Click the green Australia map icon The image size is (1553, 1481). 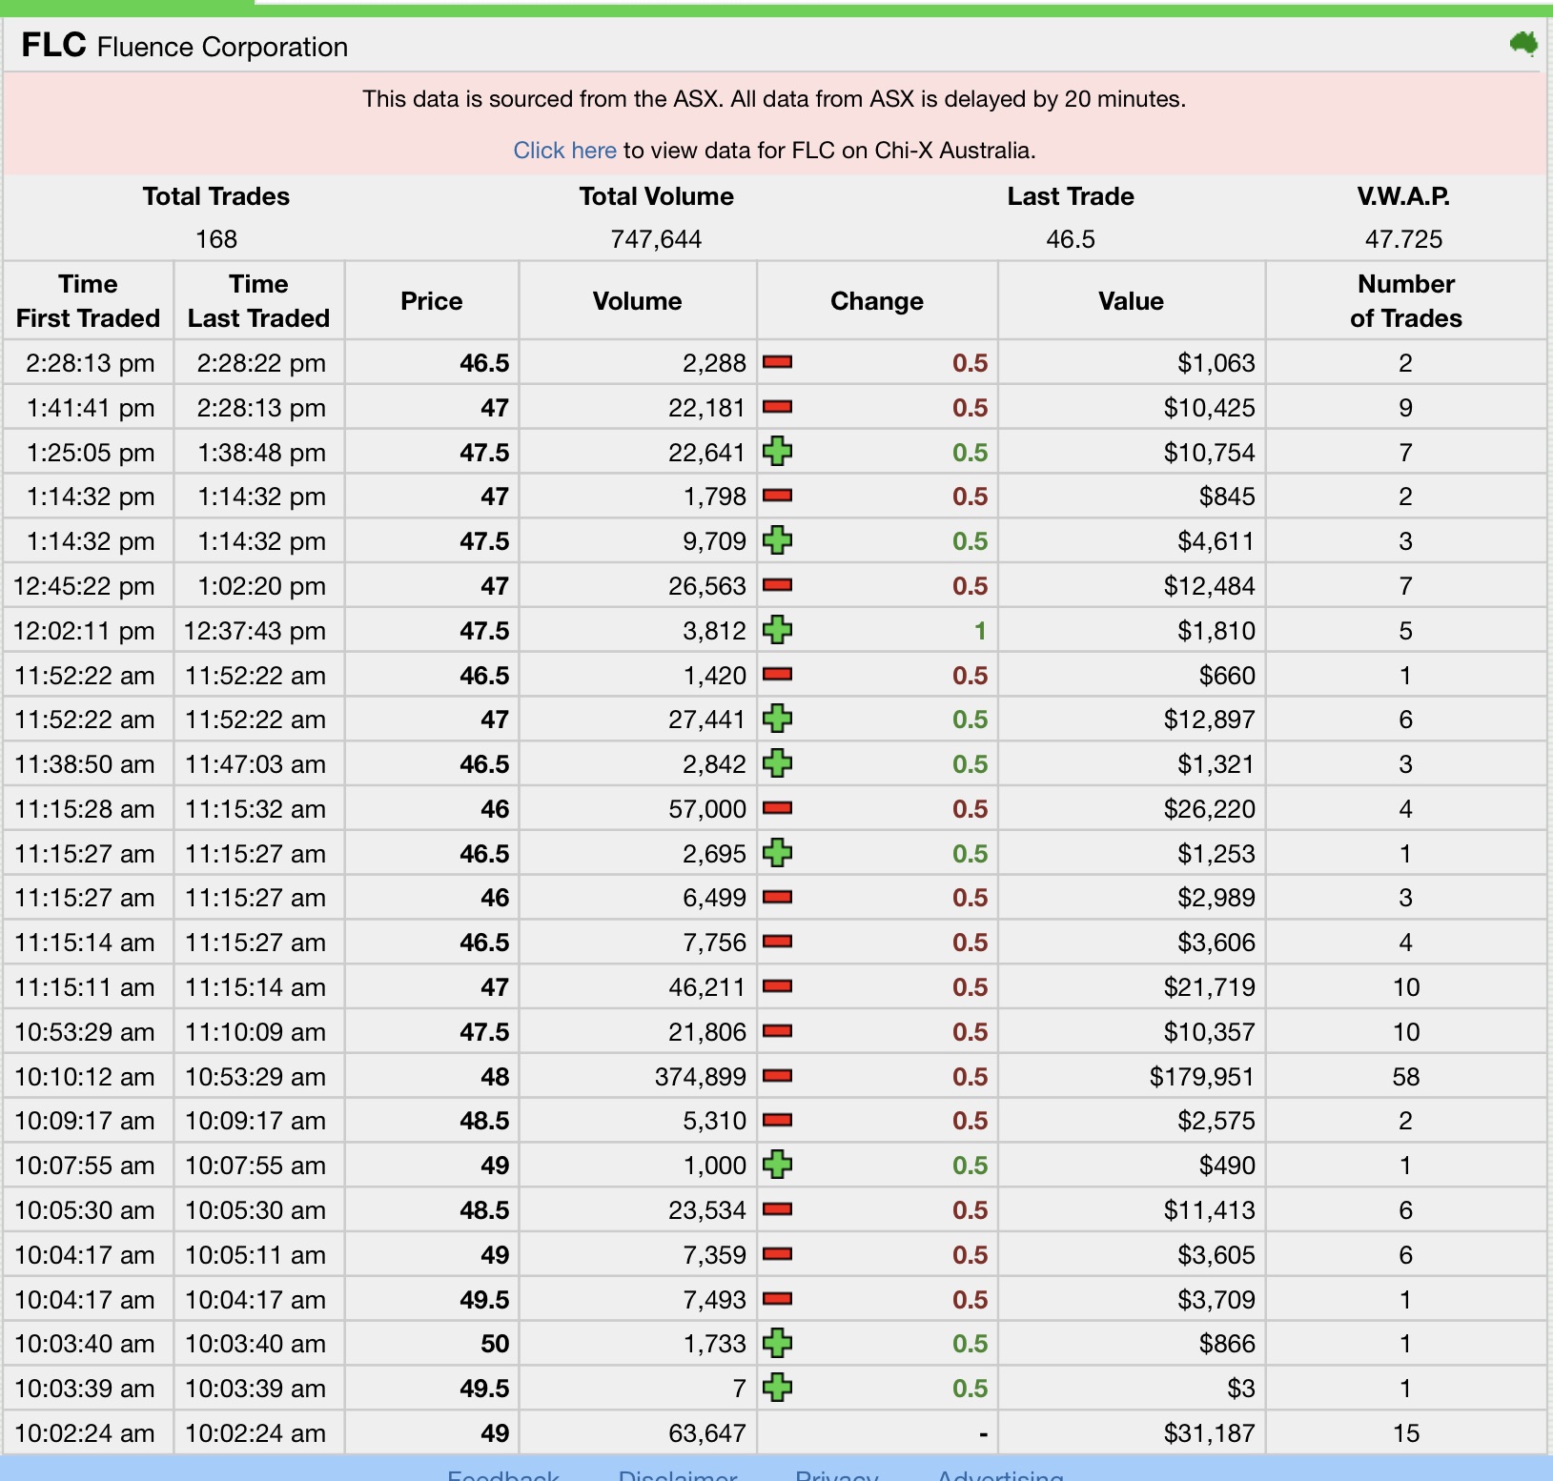click(1523, 44)
